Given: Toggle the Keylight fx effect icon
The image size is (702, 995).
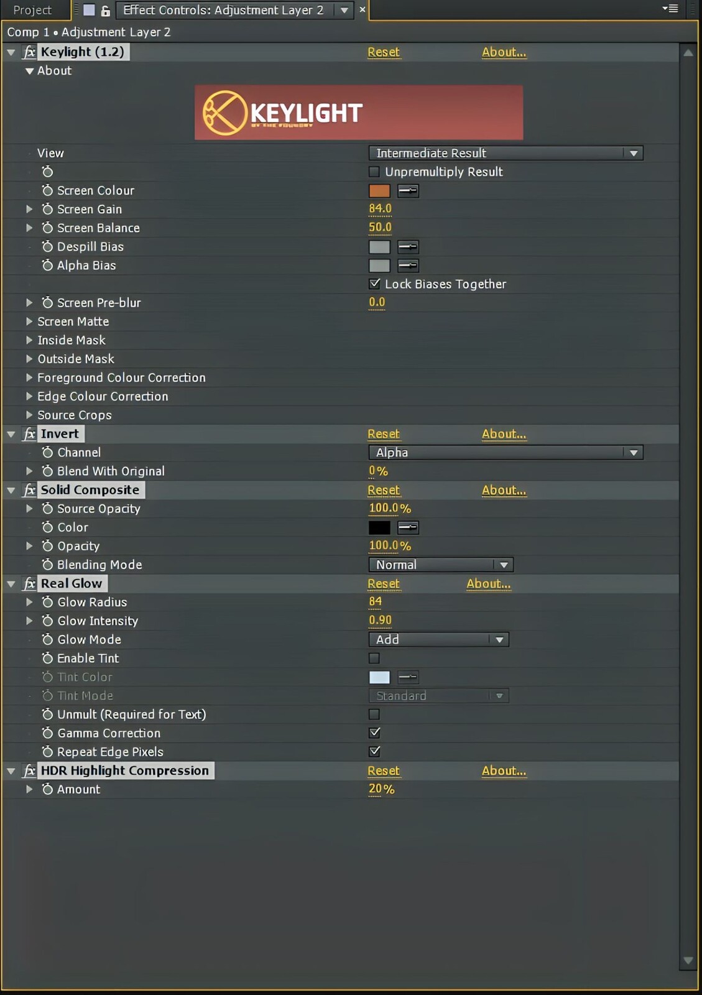Looking at the screenshot, I should click(x=29, y=52).
